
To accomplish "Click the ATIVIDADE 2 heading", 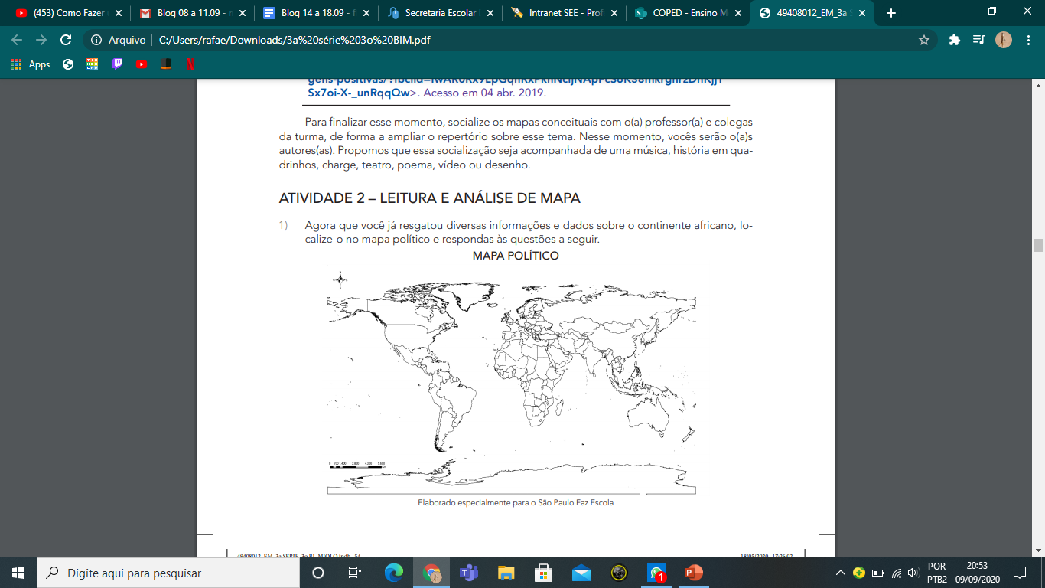I will click(x=430, y=198).
